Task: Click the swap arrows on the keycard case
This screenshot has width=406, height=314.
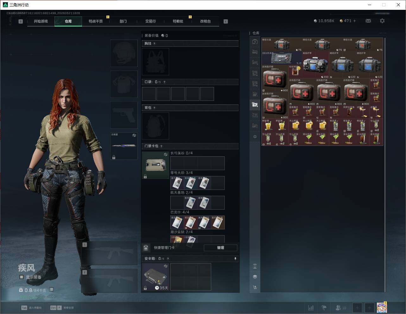Action: [166, 154]
